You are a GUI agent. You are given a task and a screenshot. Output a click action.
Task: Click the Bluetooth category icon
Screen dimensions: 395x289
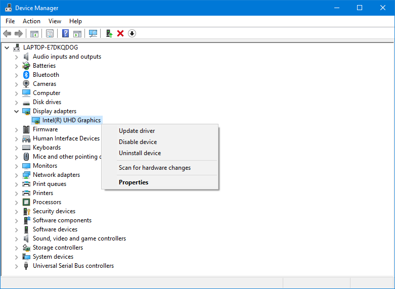(x=26, y=75)
